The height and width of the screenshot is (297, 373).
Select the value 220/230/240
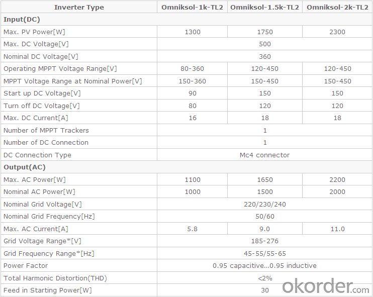click(265, 204)
